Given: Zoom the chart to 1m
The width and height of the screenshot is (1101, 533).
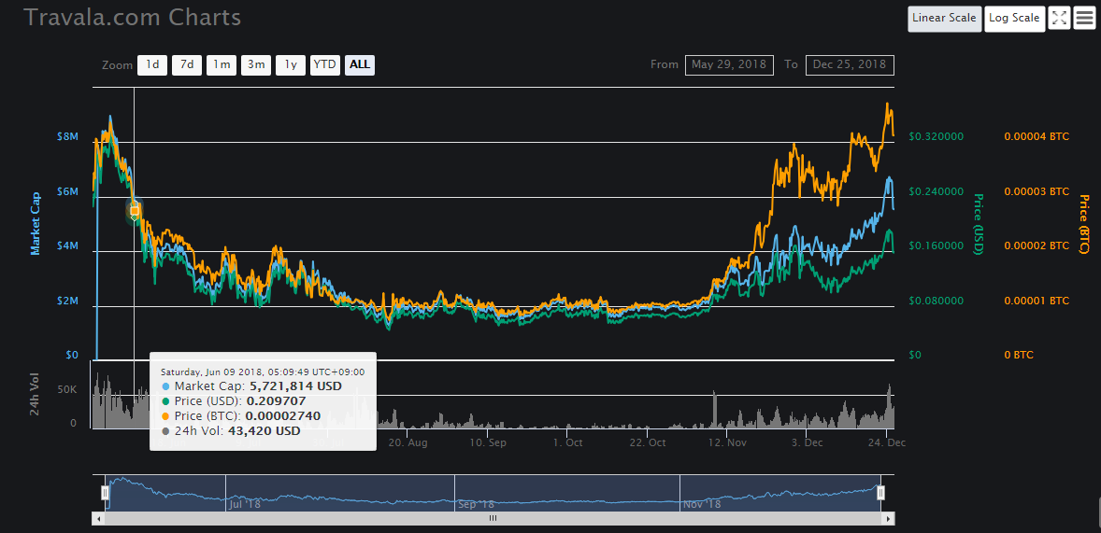Looking at the screenshot, I should point(222,64).
